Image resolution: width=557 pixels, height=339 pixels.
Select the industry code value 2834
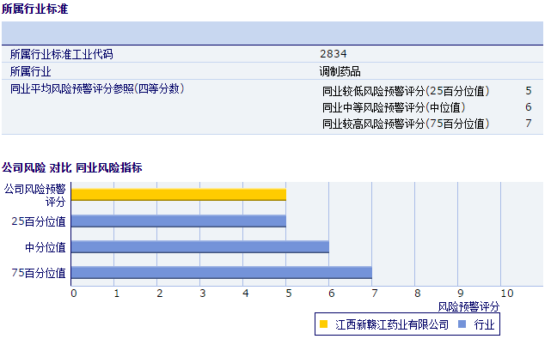pos(334,54)
